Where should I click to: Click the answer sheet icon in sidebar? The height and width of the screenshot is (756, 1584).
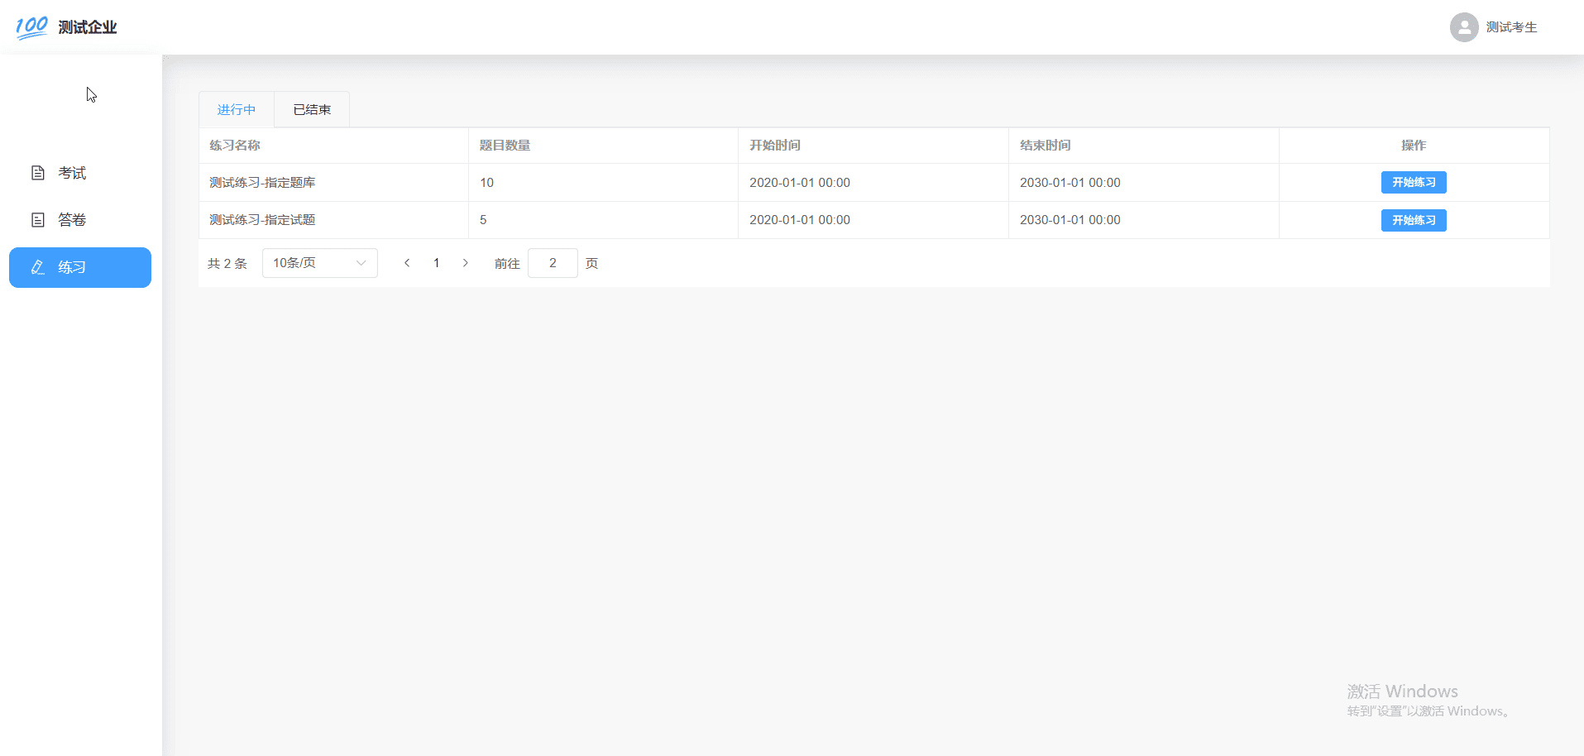coord(38,220)
